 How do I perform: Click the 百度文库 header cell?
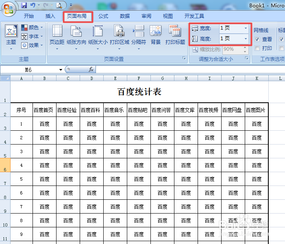(186, 110)
